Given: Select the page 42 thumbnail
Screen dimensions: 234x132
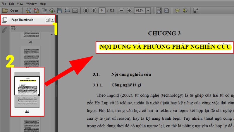Looking at the screenshot, I should pos(31,35).
